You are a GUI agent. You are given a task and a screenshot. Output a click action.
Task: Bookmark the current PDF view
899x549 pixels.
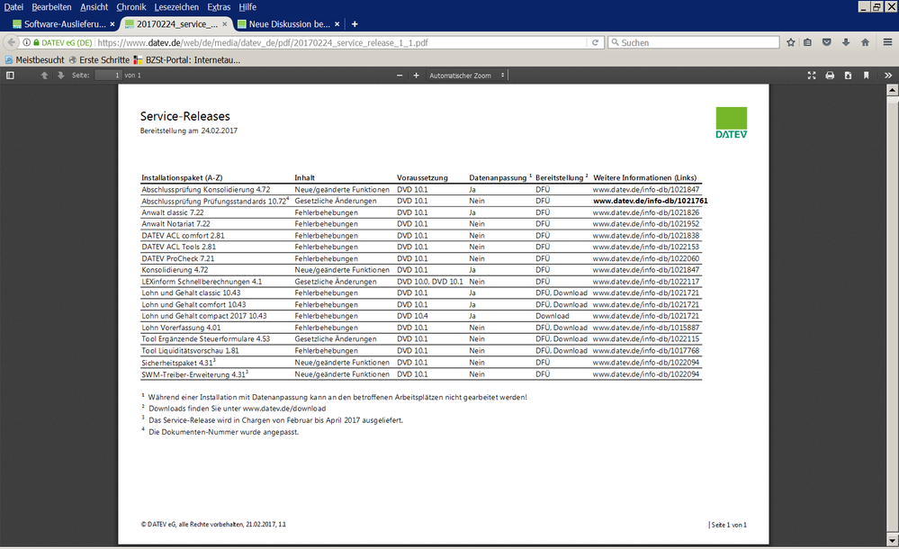[x=867, y=76]
